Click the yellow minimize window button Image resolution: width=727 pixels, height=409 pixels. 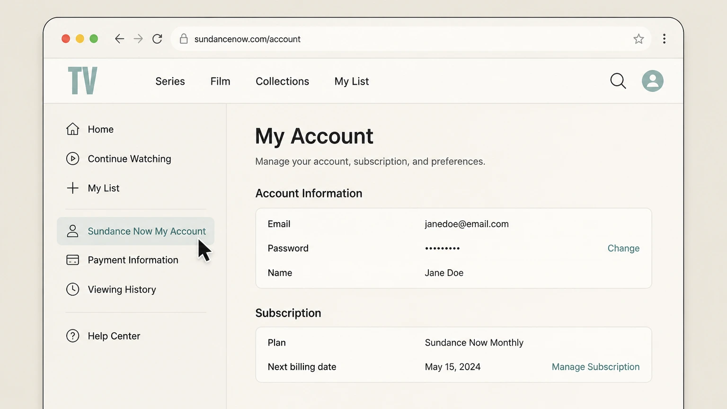pos(80,39)
